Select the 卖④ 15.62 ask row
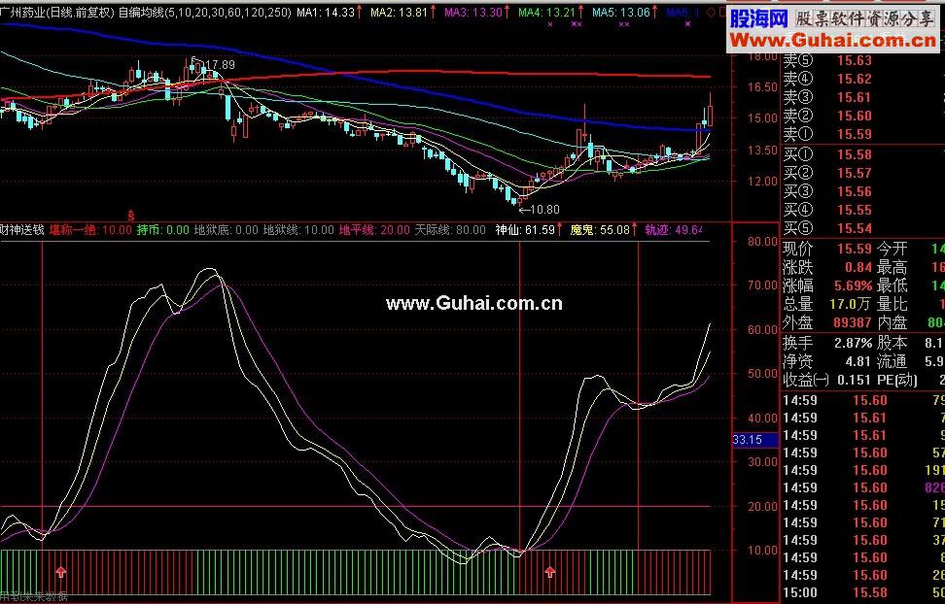This screenshot has width=945, height=604. coord(863,79)
